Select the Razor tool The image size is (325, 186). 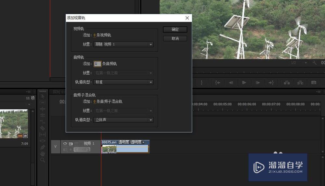point(43,128)
